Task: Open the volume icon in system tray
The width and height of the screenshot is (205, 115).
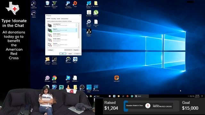Action: tap(193, 96)
